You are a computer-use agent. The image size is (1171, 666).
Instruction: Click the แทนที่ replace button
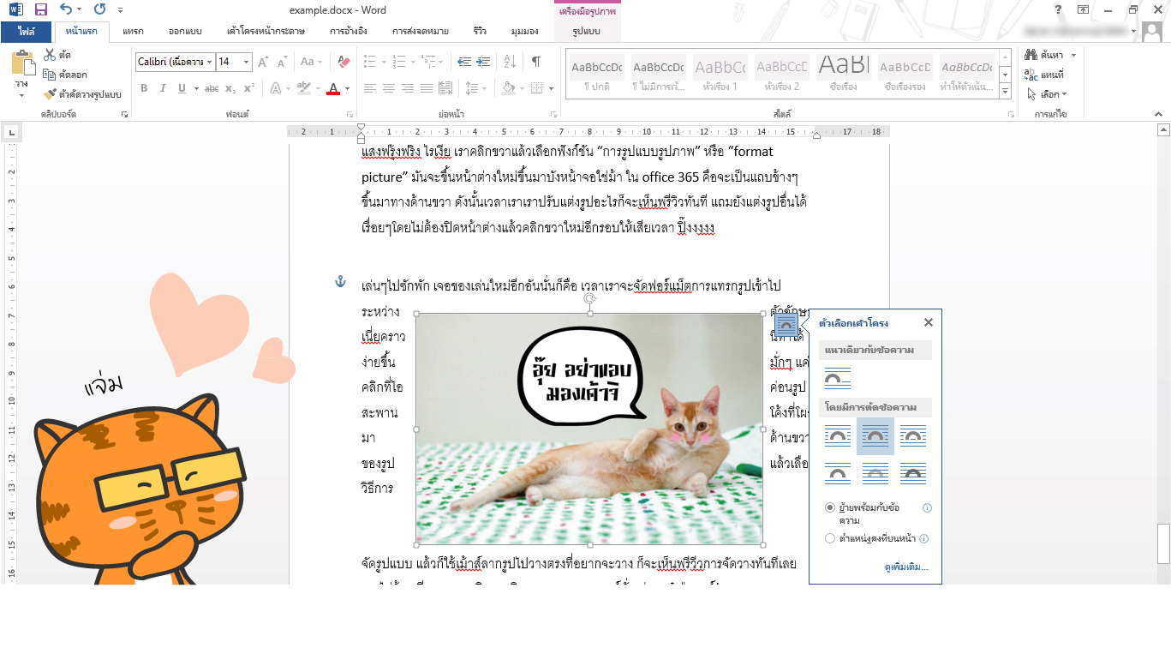1044,75
